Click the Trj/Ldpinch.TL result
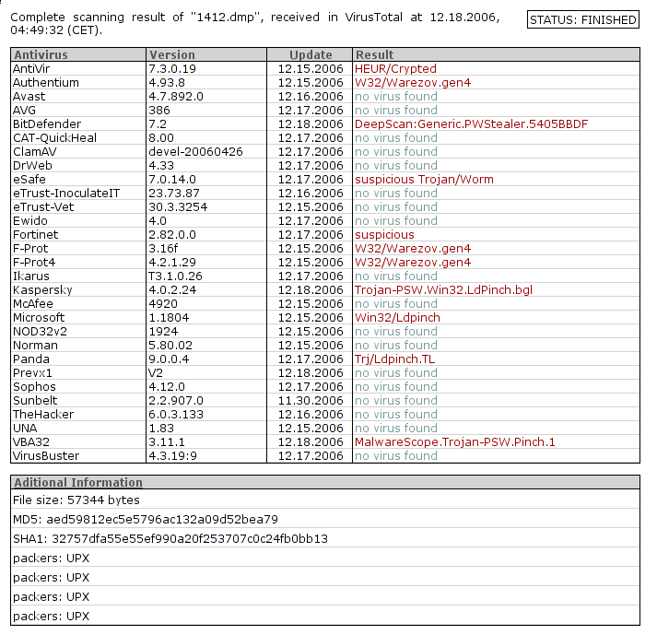The height and width of the screenshot is (635, 657). [394, 359]
